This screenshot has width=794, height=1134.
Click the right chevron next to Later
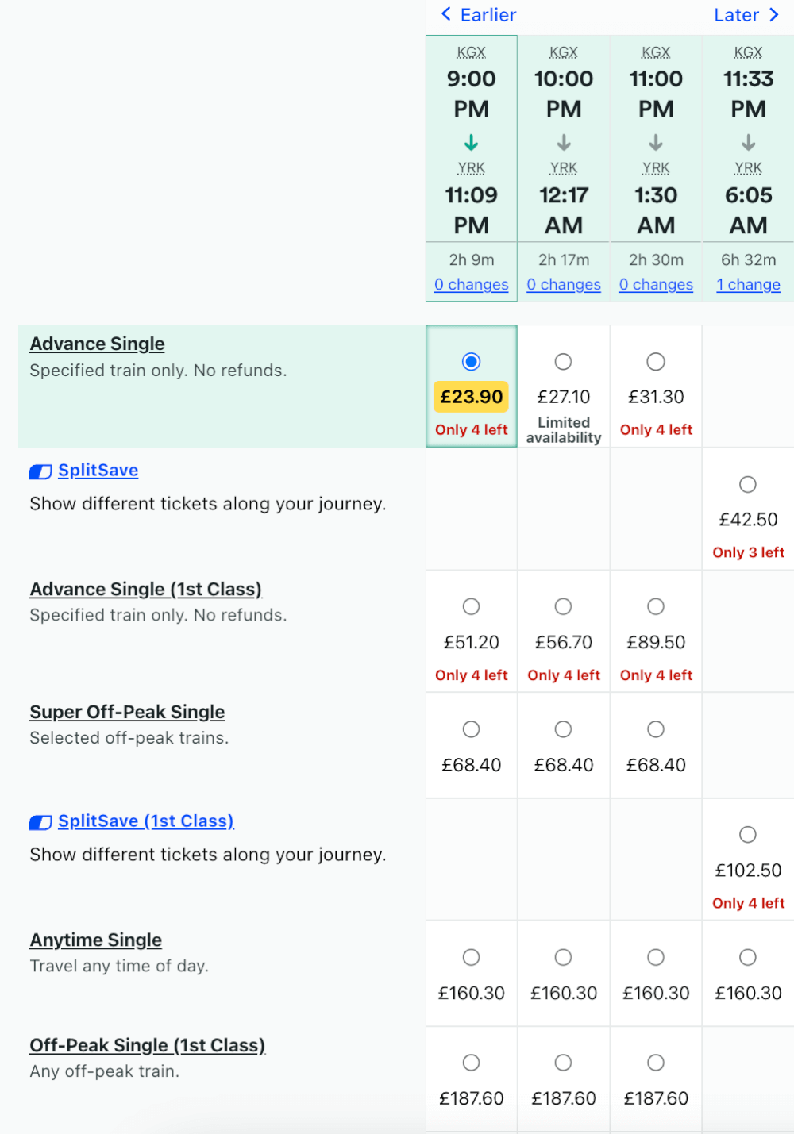coord(773,14)
